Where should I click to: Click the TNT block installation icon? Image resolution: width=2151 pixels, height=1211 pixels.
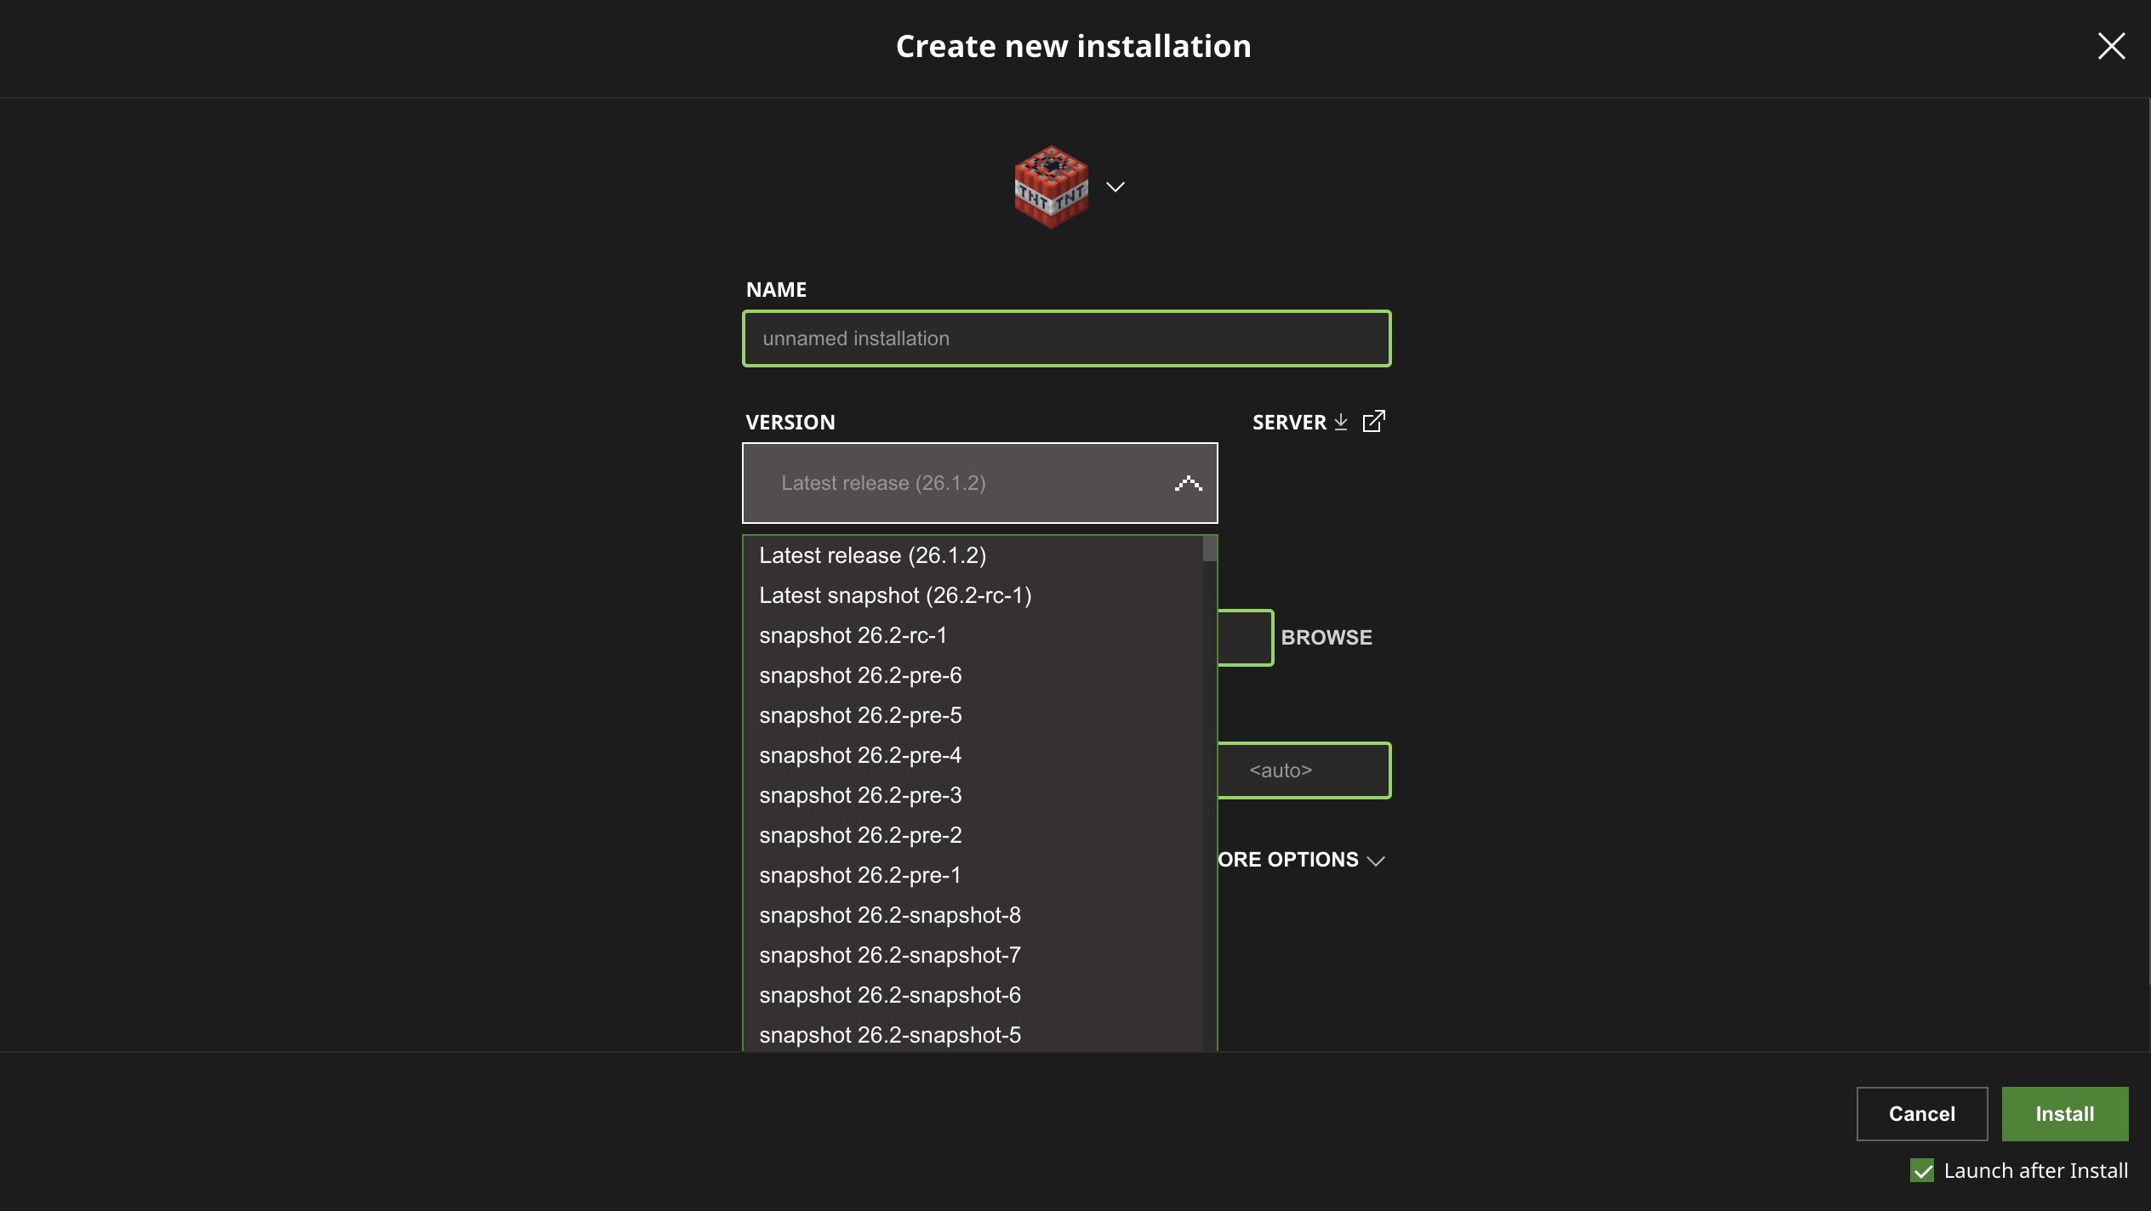pyautogui.click(x=1051, y=187)
